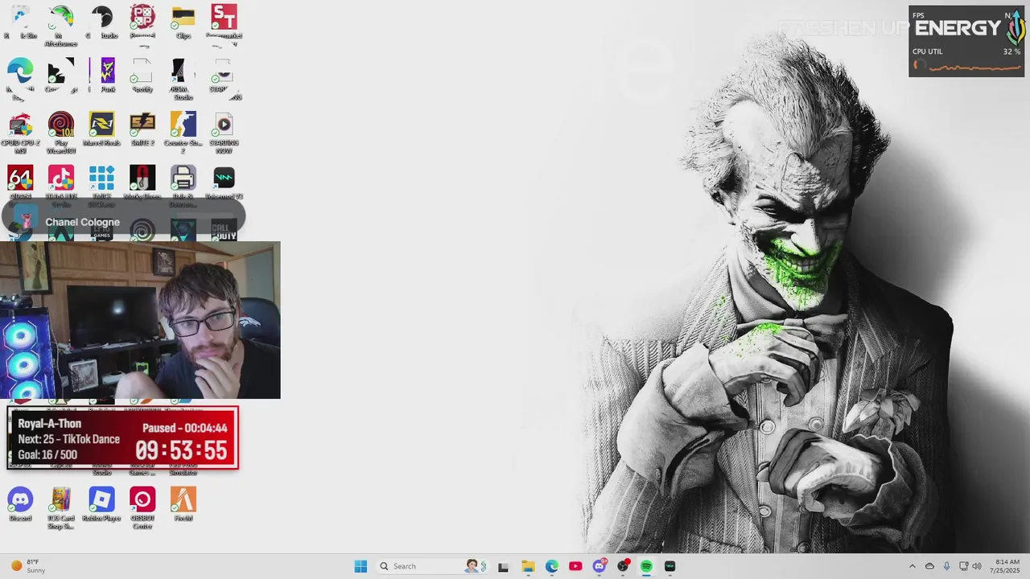
Task: Open Task View from the taskbar
Action: [x=503, y=566]
